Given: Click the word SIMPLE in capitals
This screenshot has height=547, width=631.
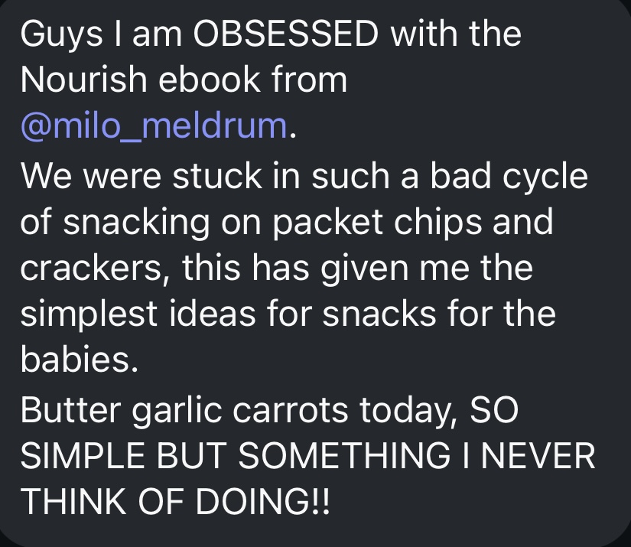Looking at the screenshot, I should pos(83,456).
